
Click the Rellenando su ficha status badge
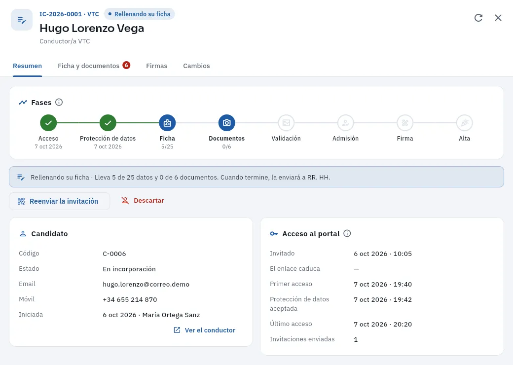pos(140,14)
